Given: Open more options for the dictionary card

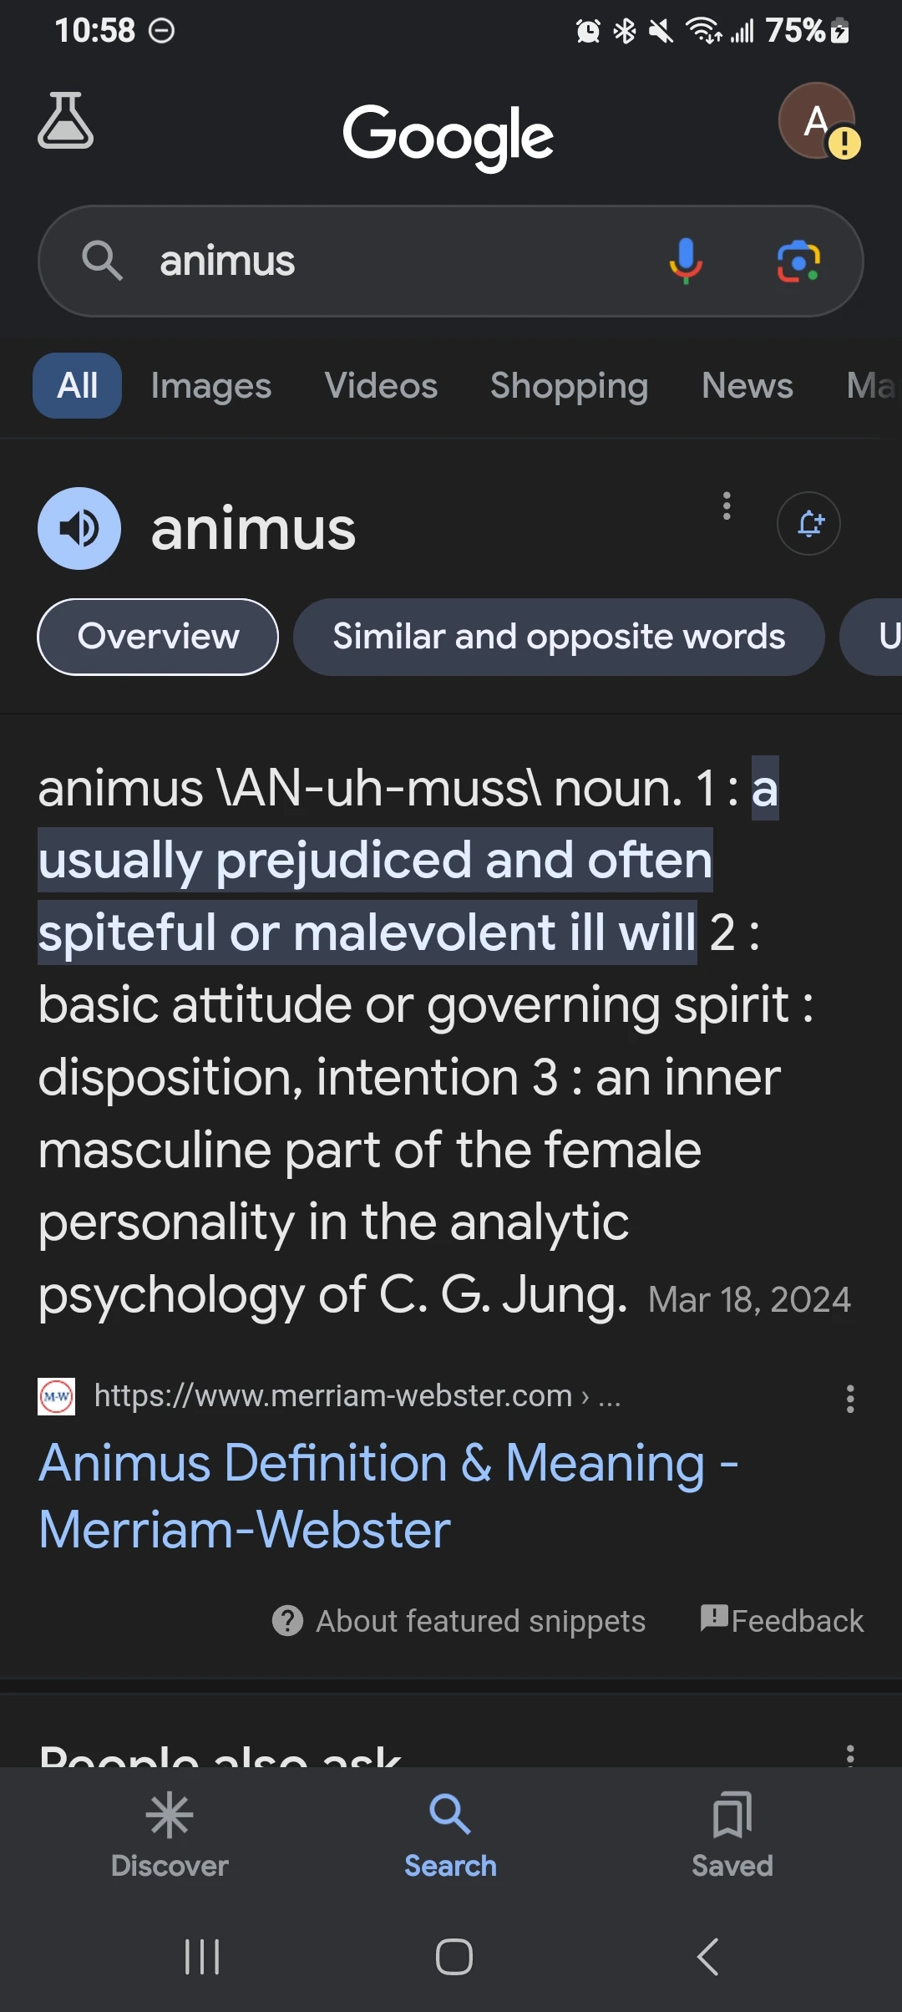Looking at the screenshot, I should (x=727, y=506).
